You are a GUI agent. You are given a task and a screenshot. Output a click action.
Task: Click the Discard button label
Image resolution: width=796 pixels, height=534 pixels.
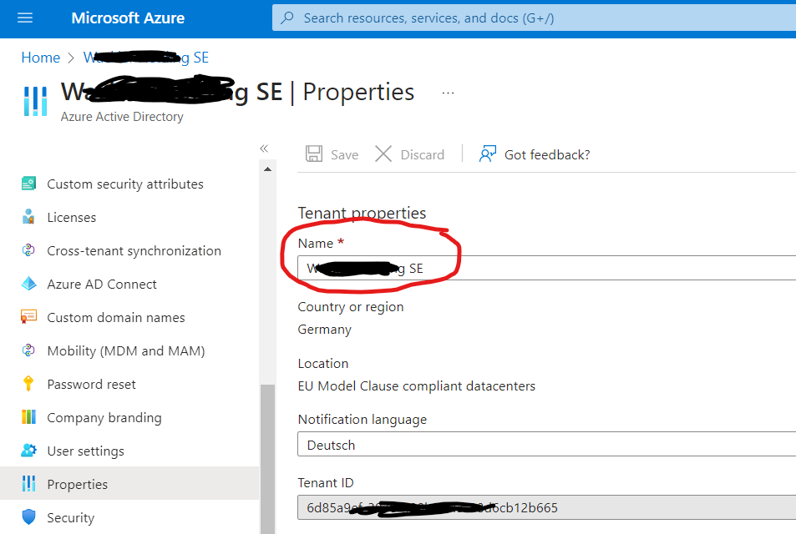pos(423,154)
